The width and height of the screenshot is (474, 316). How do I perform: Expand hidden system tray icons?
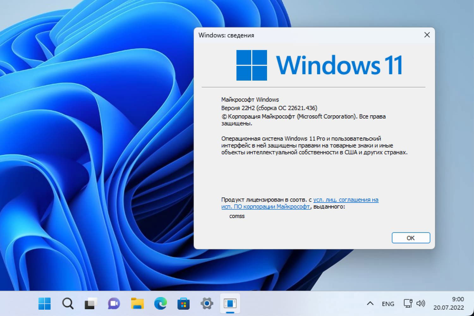click(370, 303)
